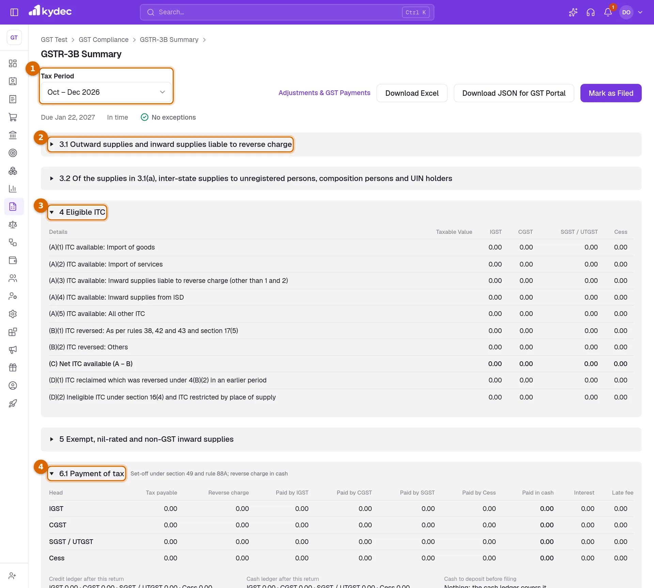The image size is (654, 588).
Task: Open the headset support icon
Action: coord(591,12)
